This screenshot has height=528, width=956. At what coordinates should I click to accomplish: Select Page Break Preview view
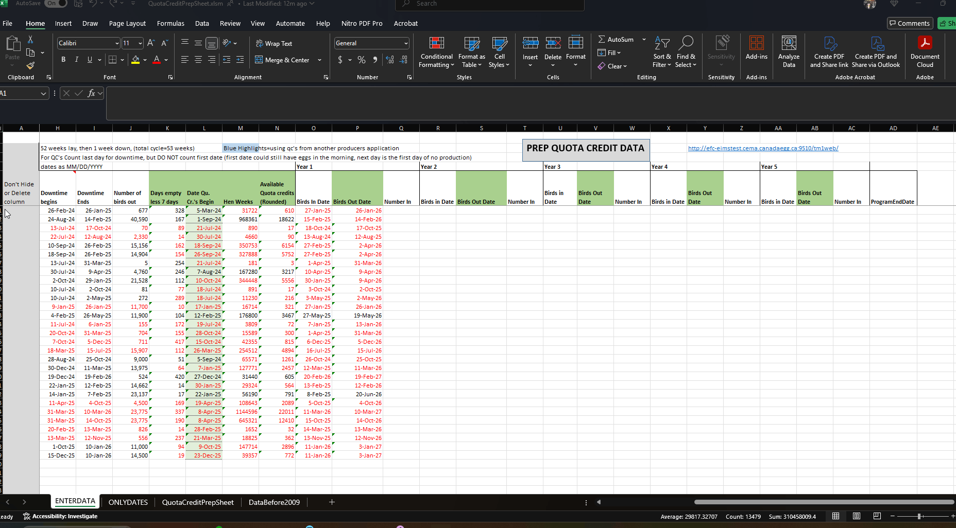(x=877, y=516)
